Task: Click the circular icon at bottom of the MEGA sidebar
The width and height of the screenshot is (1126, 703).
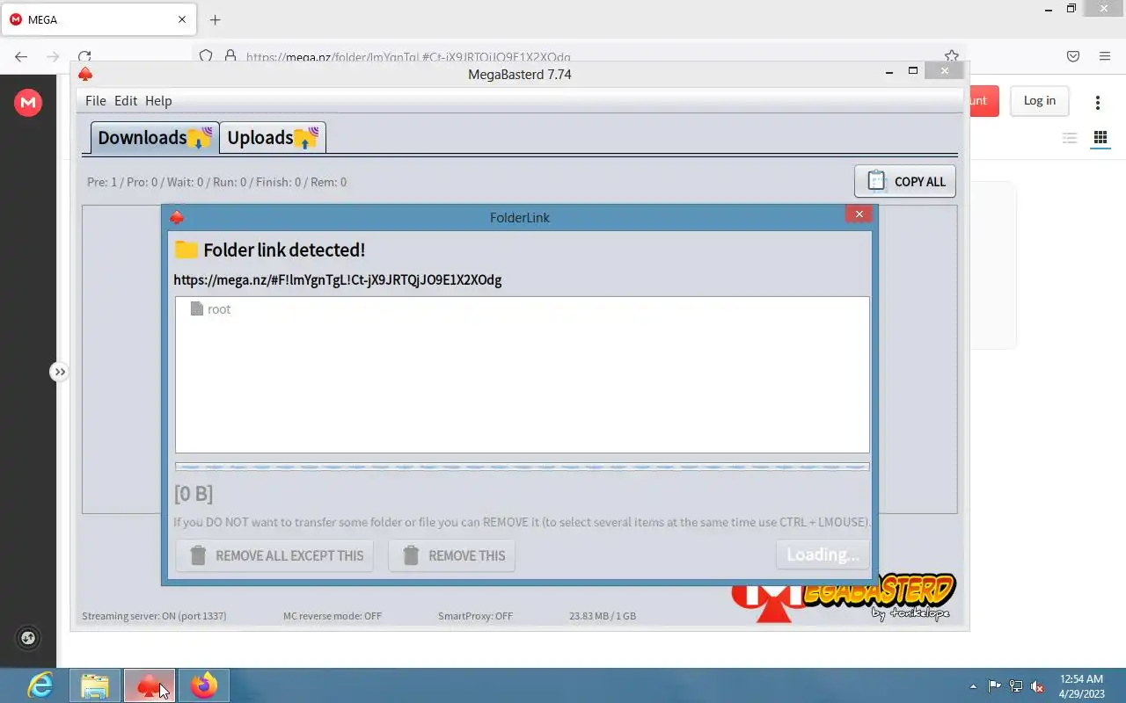Action: (x=28, y=638)
